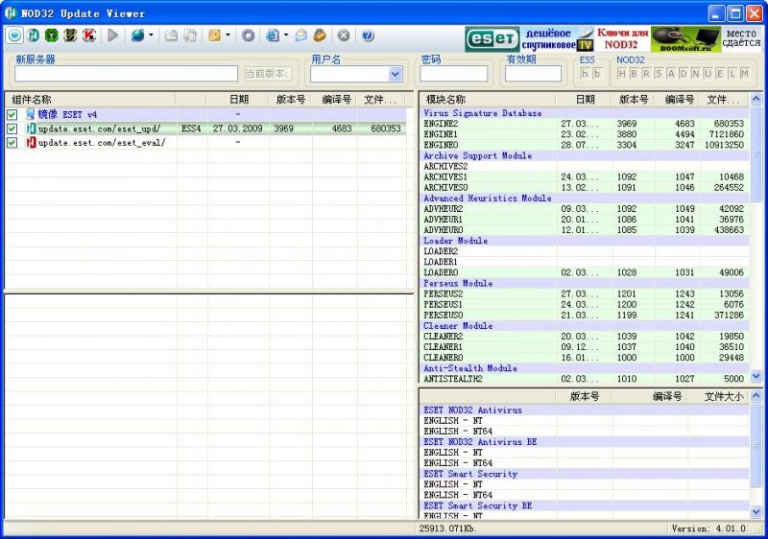Click the gray X stop toolbar icon

click(x=344, y=35)
